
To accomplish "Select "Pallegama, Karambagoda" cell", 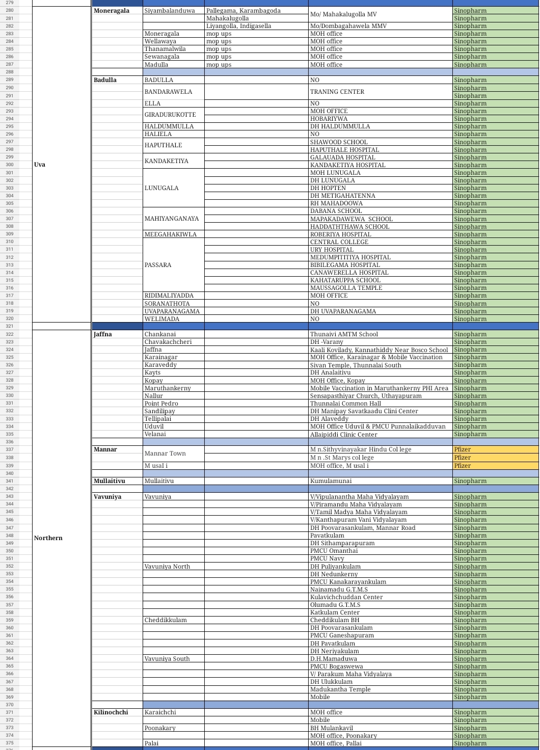I will (257, 11).
